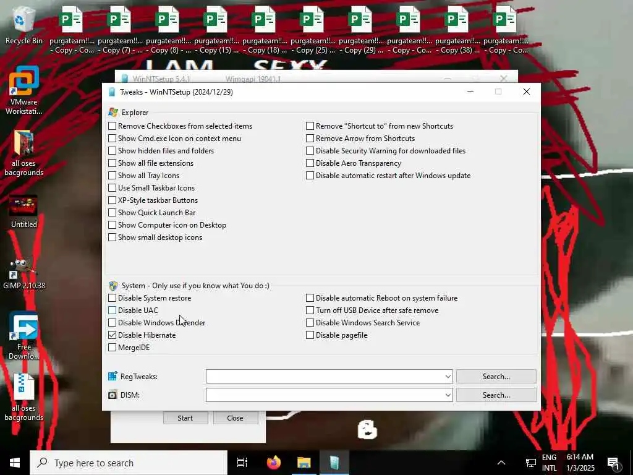The height and width of the screenshot is (475, 633).
Task: Select purgateam Copy (15) project file
Action: [216, 30]
